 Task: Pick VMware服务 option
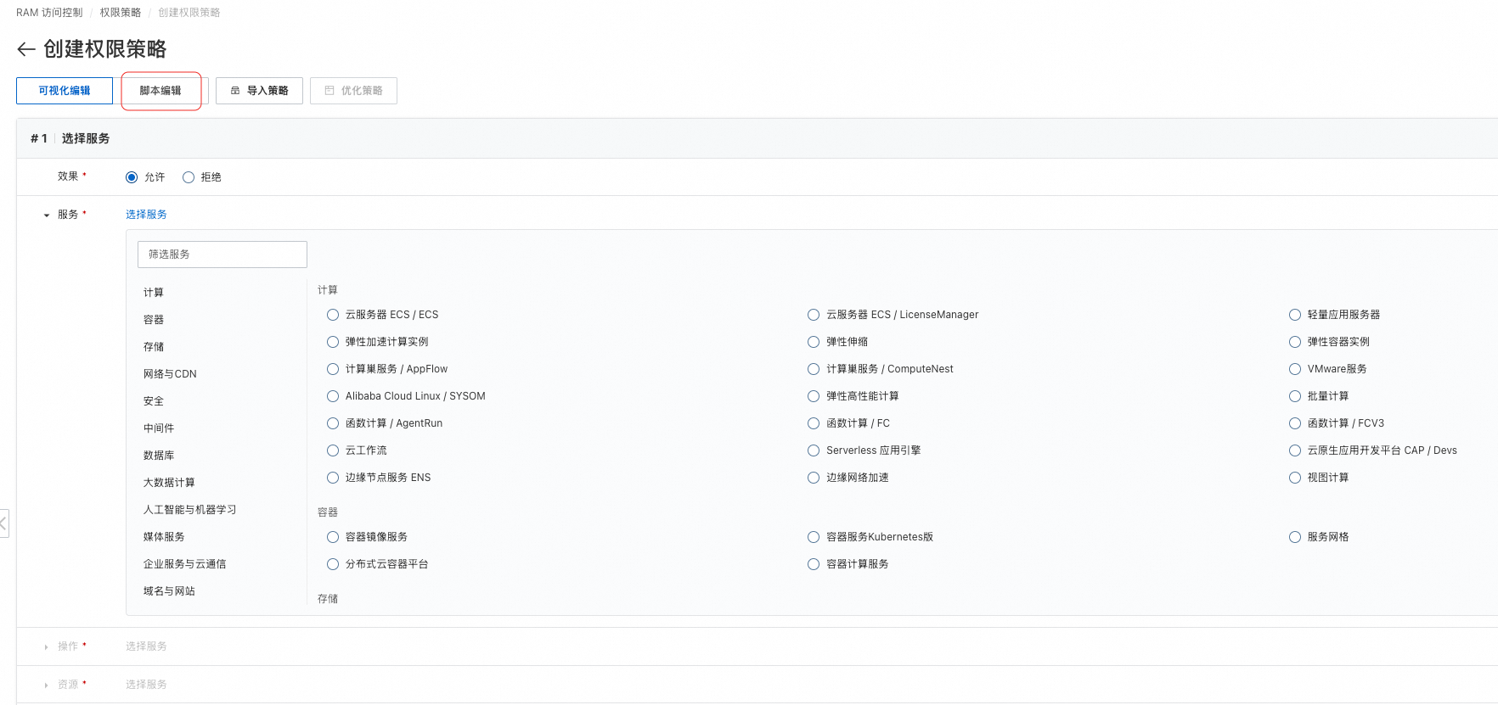1295,369
